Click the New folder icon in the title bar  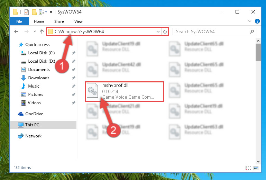(35, 12)
